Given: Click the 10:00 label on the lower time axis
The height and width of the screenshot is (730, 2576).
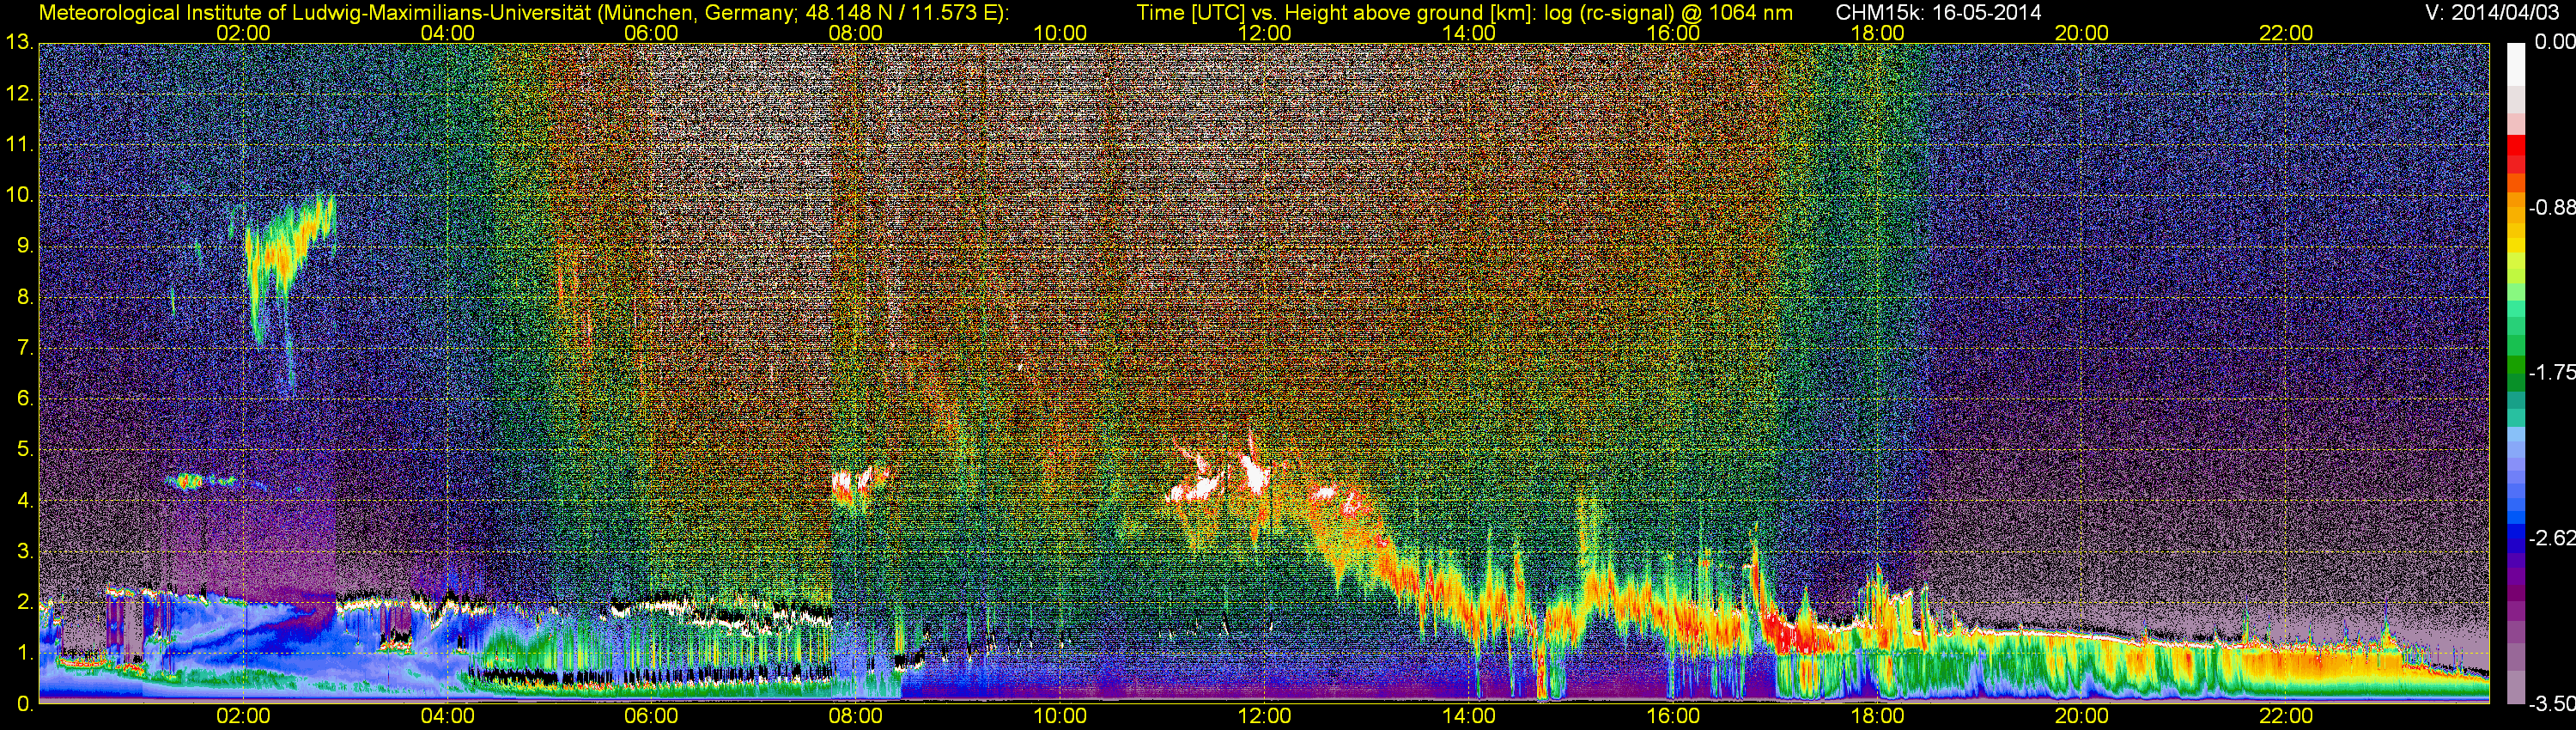Looking at the screenshot, I should (x=1060, y=716).
